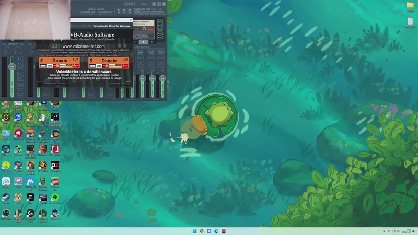Click the Gate knob on first strip
The width and height of the screenshot is (418, 235).
17,50
